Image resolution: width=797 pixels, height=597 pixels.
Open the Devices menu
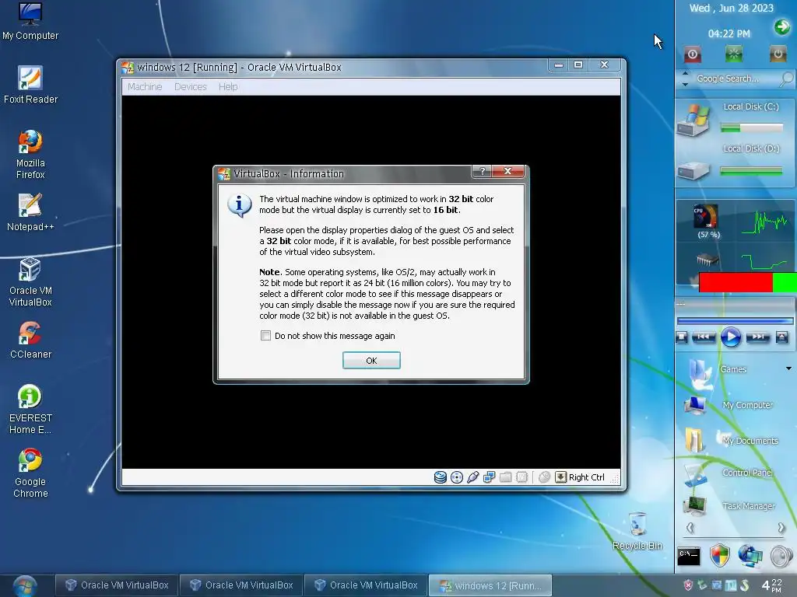[191, 87]
